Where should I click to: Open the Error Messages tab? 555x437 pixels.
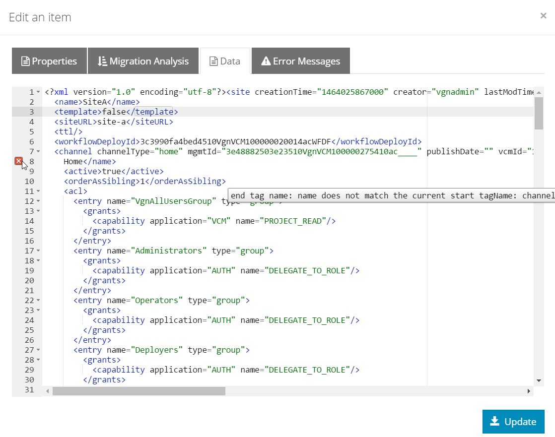301,61
